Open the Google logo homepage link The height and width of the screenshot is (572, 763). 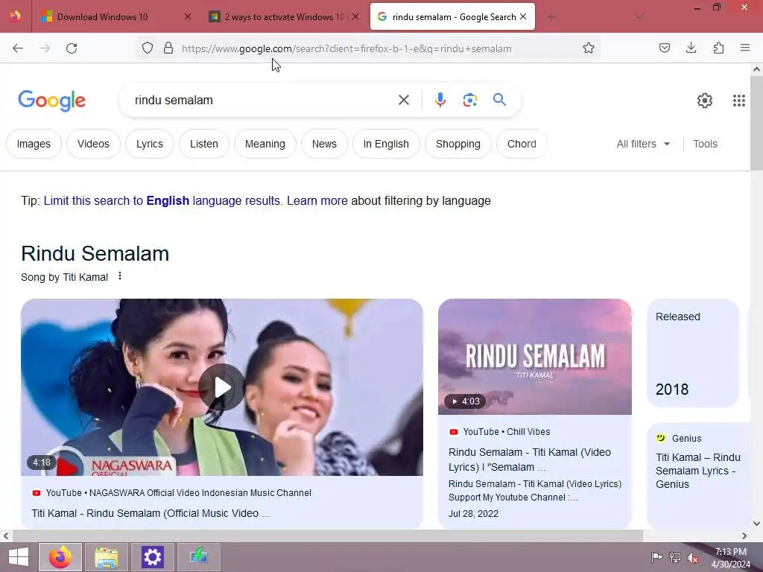pyautogui.click(x=51, y=101)
